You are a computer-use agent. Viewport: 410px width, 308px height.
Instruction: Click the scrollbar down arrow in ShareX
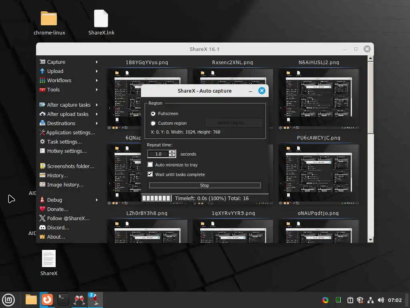(x=370, y=239)
